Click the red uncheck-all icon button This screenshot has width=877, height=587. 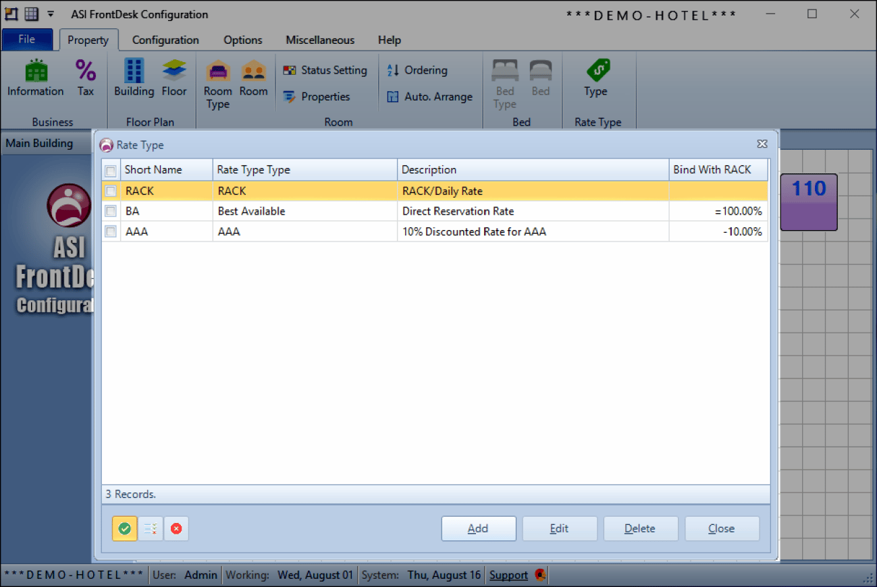click(x=176, y=529)
